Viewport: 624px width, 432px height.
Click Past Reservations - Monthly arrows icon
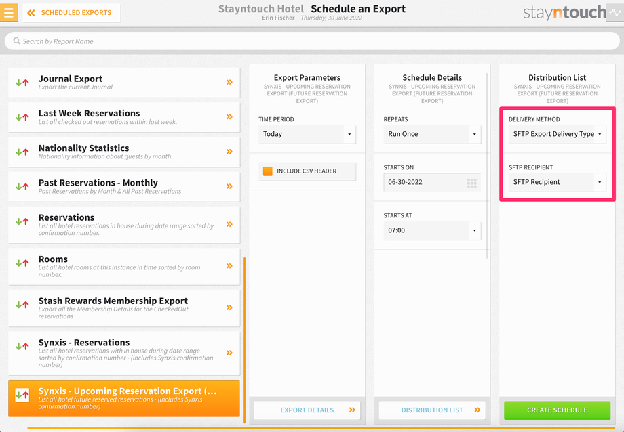(x=22, y=186)
